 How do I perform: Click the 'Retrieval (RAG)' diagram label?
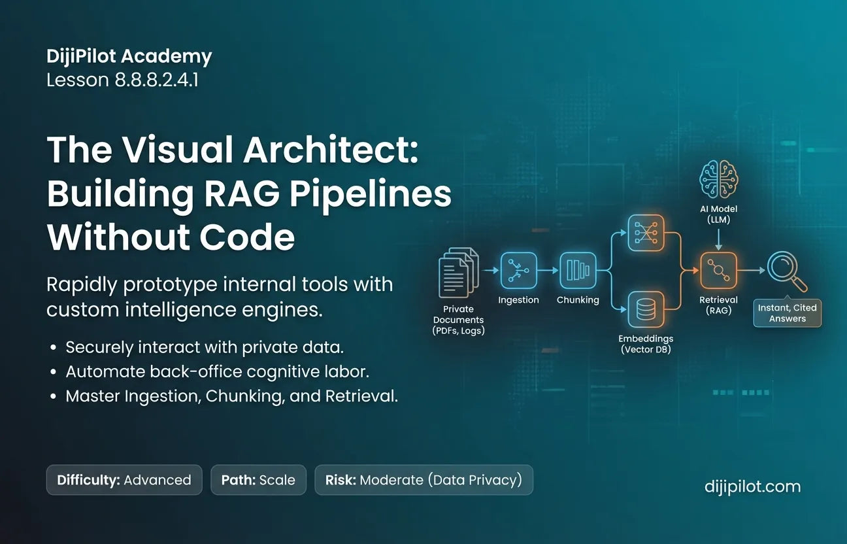tap(719, 305)
